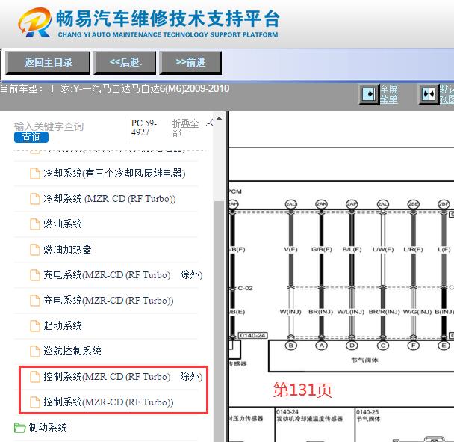454x442 pixels.
Task: Click the W/G(INJ) wire label
Action: [x=417, y=312]
